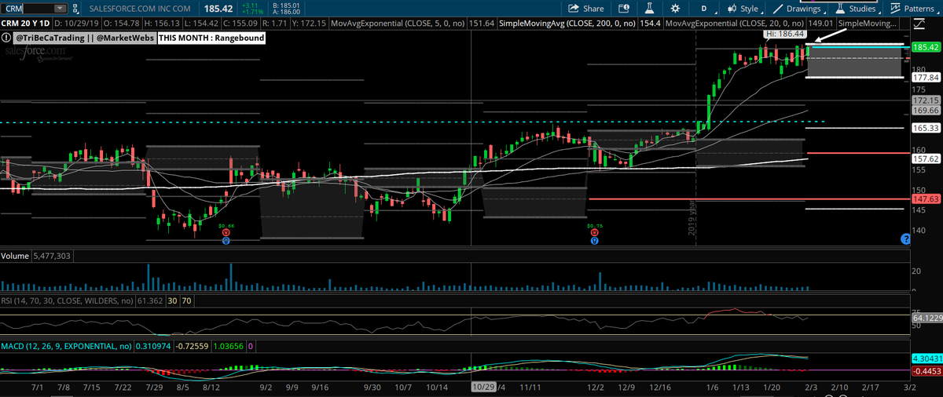Screen dimensions: 943x397
Task: Click the highlighted 10/29 date marker
Action: (482, 388)
